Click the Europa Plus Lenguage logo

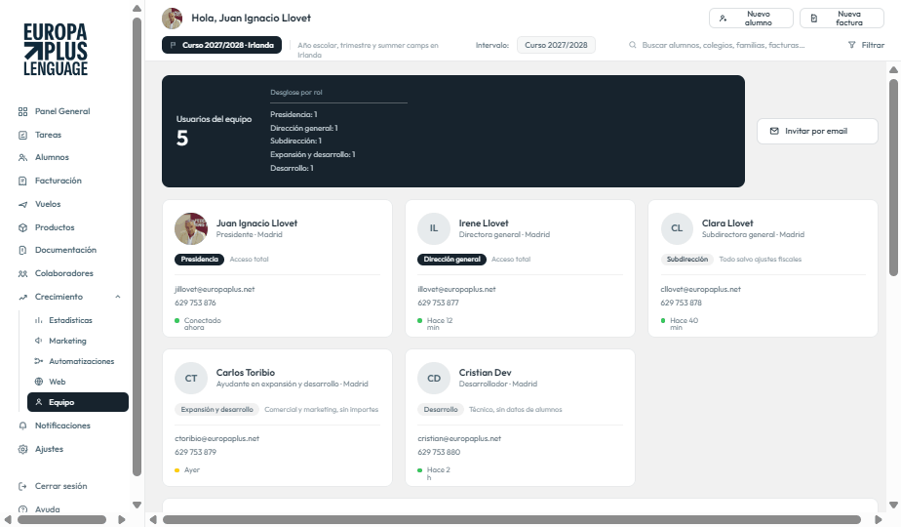click(56, 50)
